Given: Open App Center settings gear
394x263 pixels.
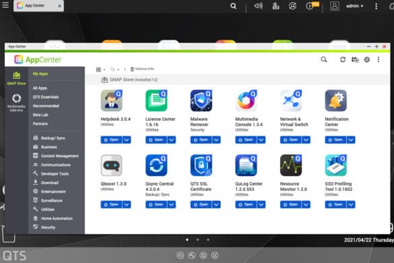Looking at the screenshot, I should (367, 59).
